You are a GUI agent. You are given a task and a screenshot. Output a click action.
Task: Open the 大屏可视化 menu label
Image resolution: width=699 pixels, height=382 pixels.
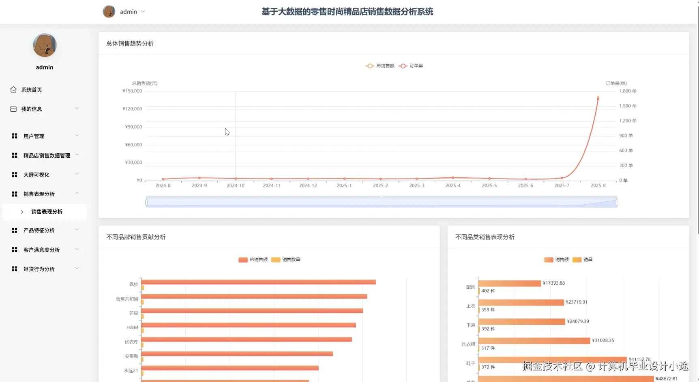36,175
